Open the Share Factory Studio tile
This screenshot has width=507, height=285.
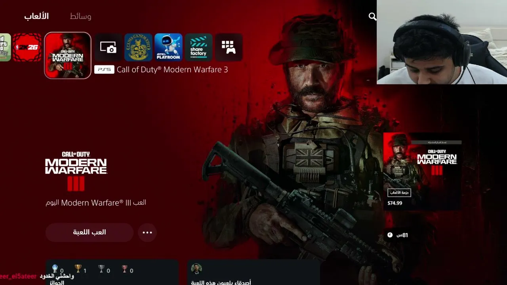[198, 47]
